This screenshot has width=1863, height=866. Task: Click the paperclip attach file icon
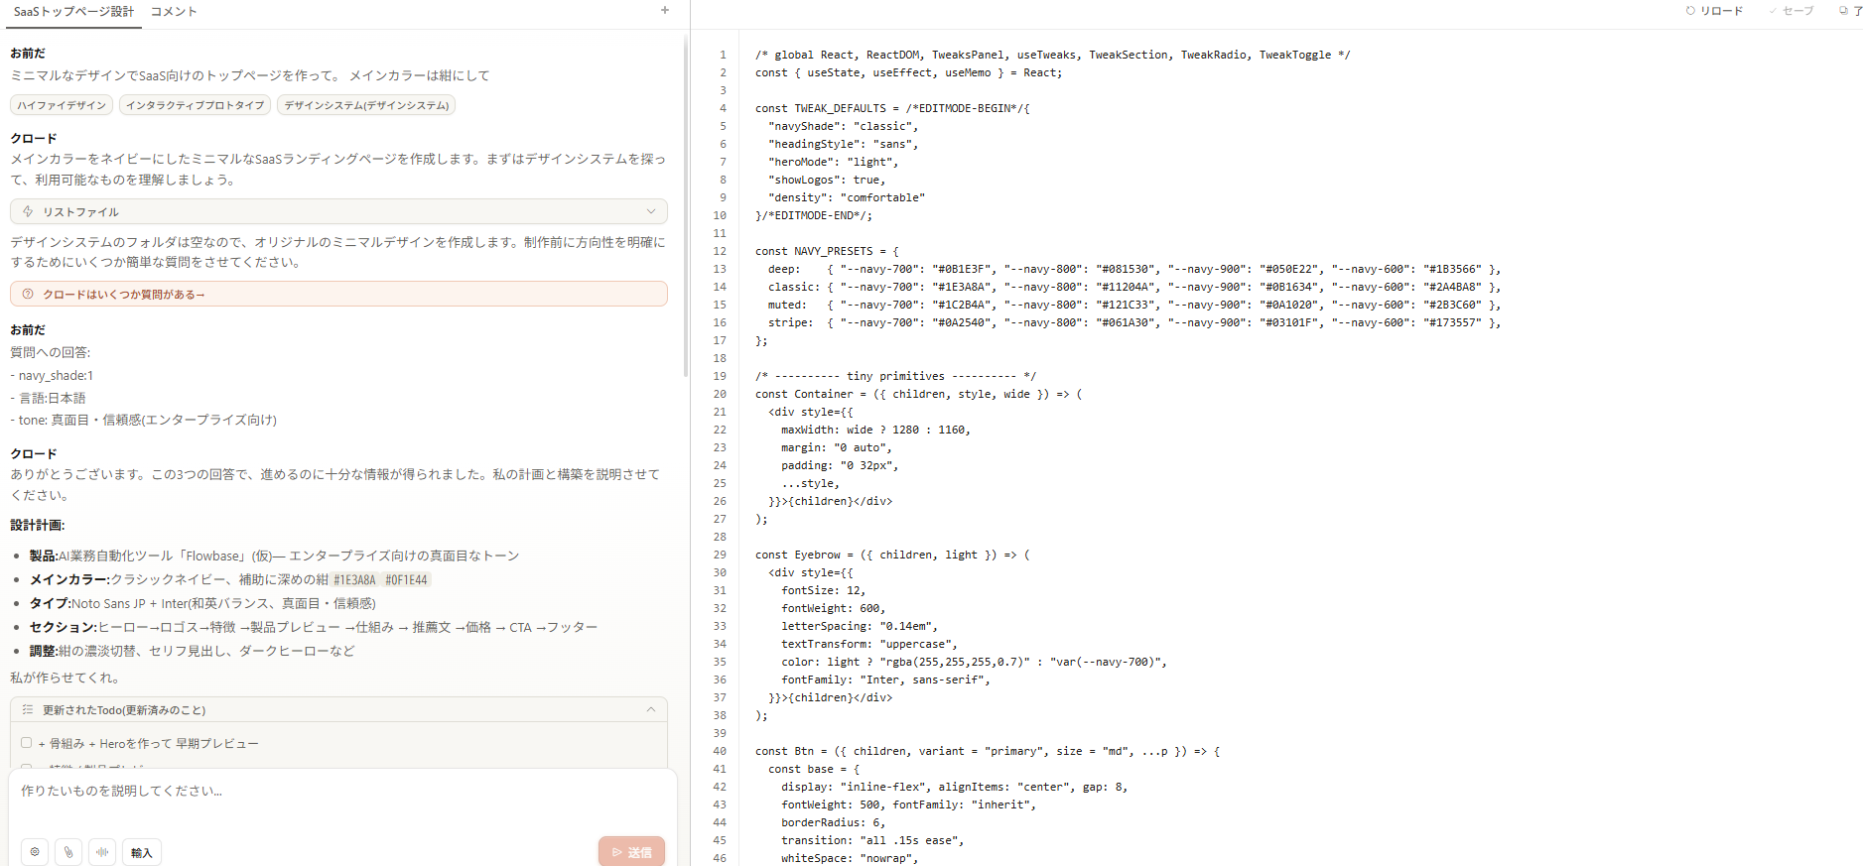(x=68, y=852)
